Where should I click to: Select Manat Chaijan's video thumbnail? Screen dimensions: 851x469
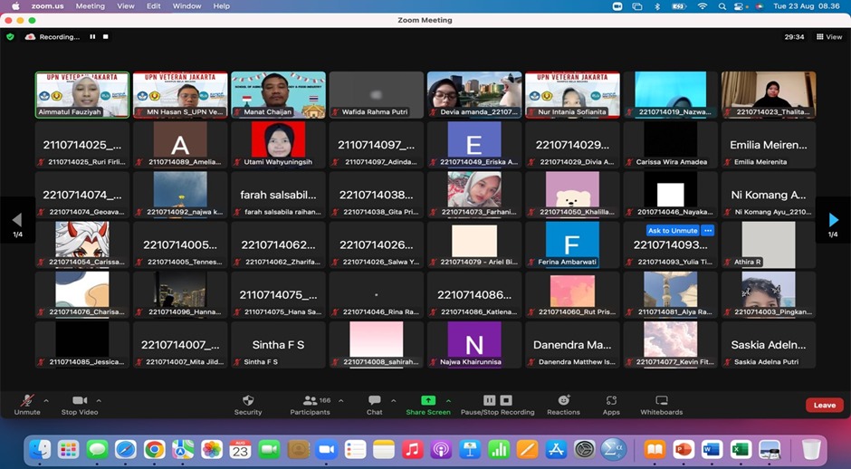click(278, 94)
